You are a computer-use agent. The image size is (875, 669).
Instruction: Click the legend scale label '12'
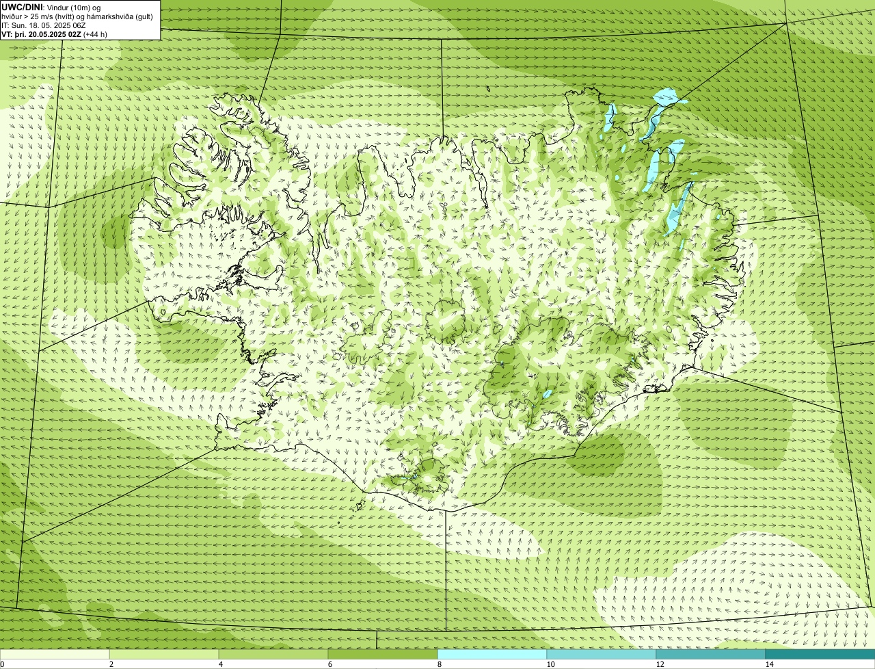point(660,664)
